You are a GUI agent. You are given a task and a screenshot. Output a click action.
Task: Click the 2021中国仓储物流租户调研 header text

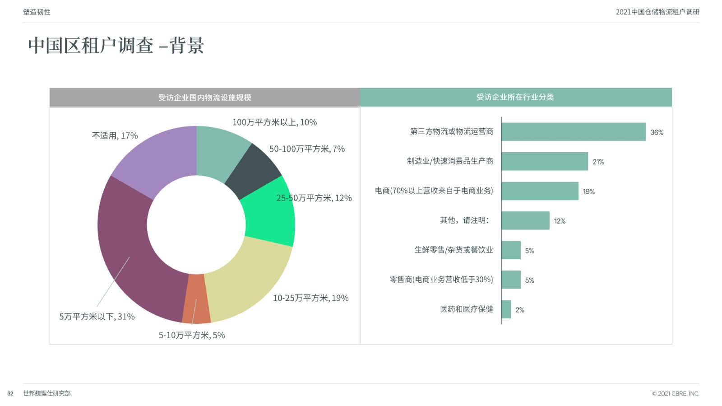[x=657, y=12]
